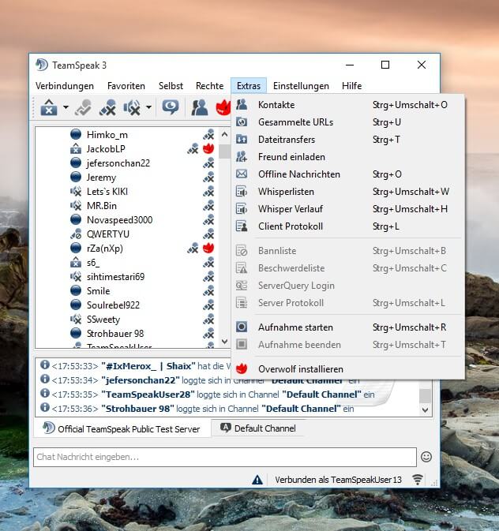This screenshot has height=531, width=499.
Task: Toggle microphone mute in toolbar
Action: click(x=107, y=107)
